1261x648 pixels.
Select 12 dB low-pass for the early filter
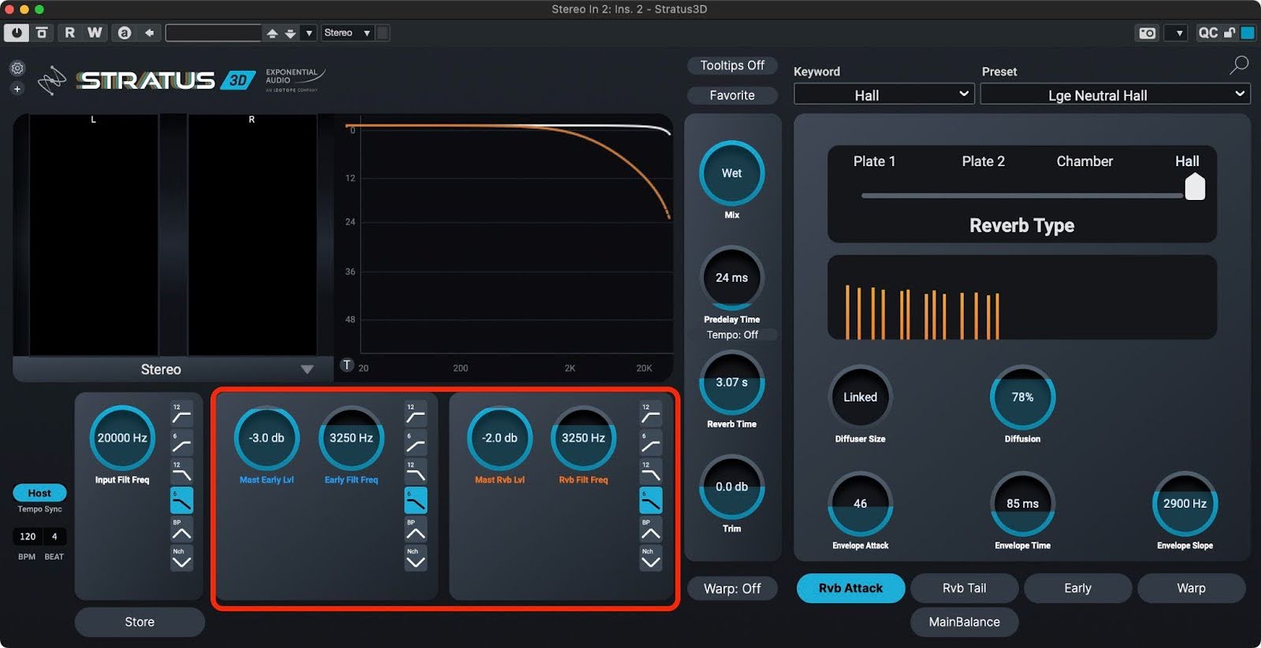(x=415, y=472)
